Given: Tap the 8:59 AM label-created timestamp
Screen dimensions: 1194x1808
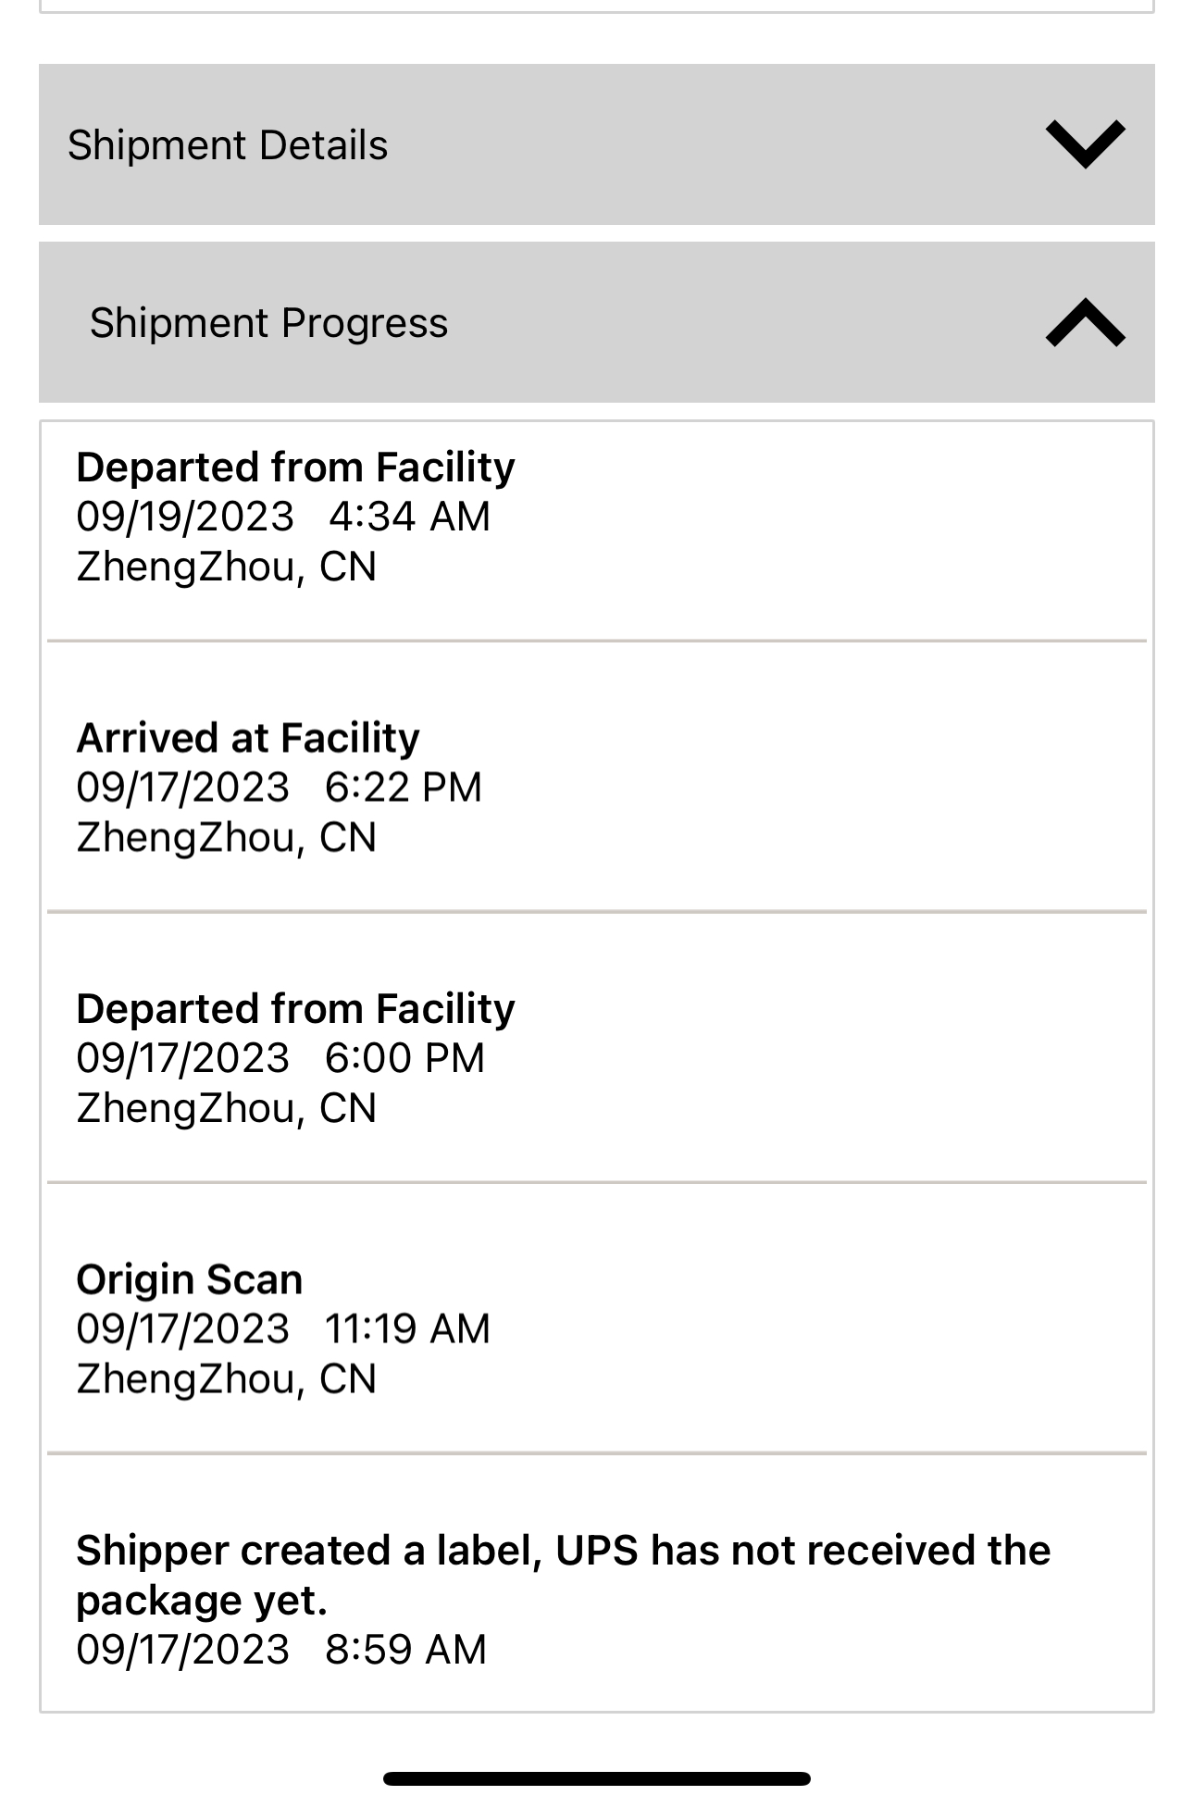Looking at the screenshot, I should pyautogui.click(x=405, y=1650).
